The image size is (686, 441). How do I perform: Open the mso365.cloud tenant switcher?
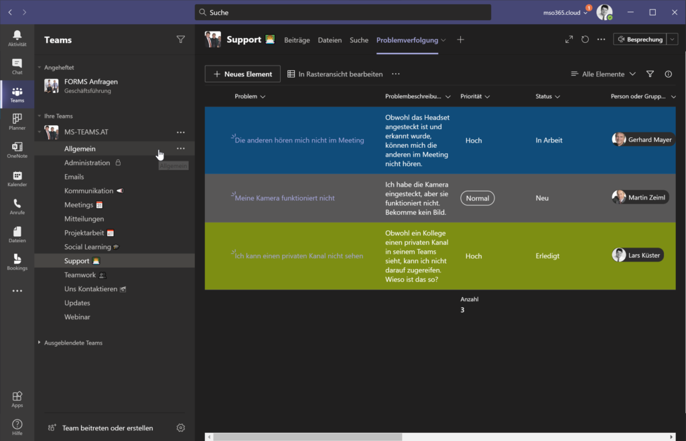click(x=565, y=13)
